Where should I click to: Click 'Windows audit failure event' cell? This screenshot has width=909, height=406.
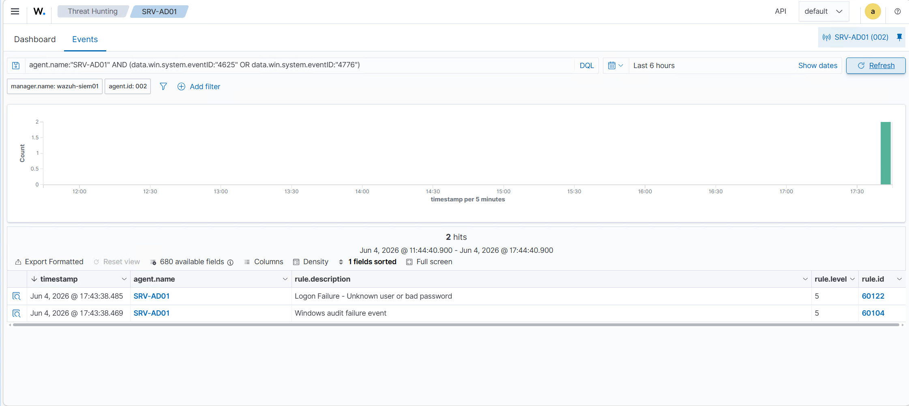pos(341,313)
